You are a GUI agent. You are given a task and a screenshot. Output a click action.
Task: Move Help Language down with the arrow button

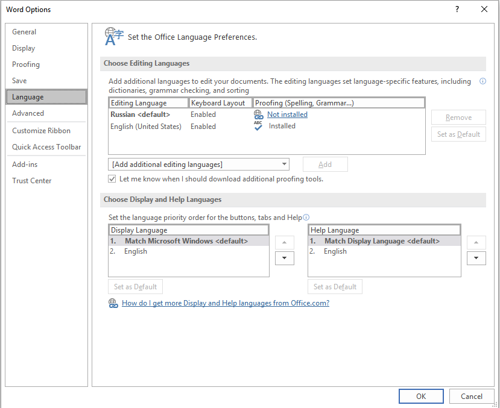tap(476, 258)
